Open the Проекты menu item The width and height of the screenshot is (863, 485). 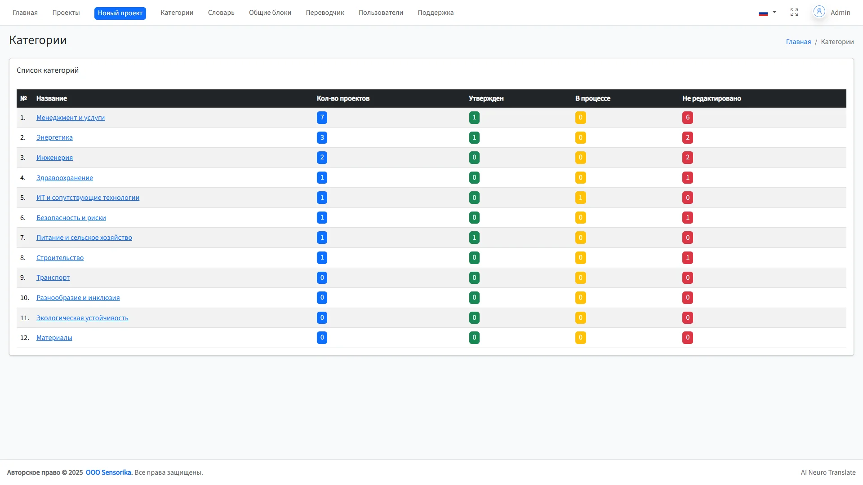66,13
